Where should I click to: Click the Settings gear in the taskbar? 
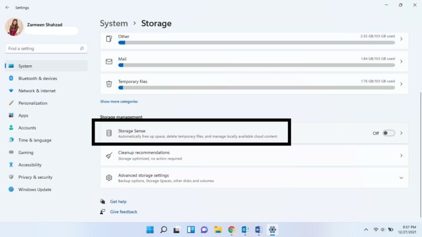[x=273, y=230]
